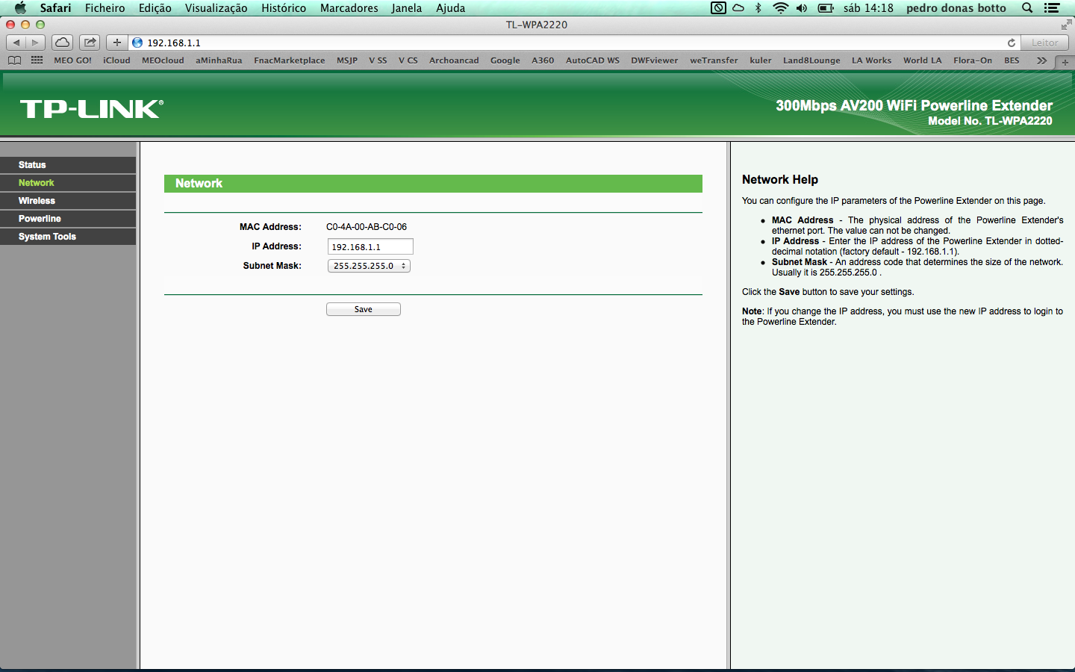Open the LA Works bookmark
This screenshot has height=672, width=1075.
click(872, 60)
